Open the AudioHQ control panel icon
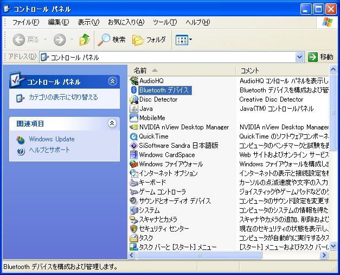 pyautogui.click(x=134, y=81)
